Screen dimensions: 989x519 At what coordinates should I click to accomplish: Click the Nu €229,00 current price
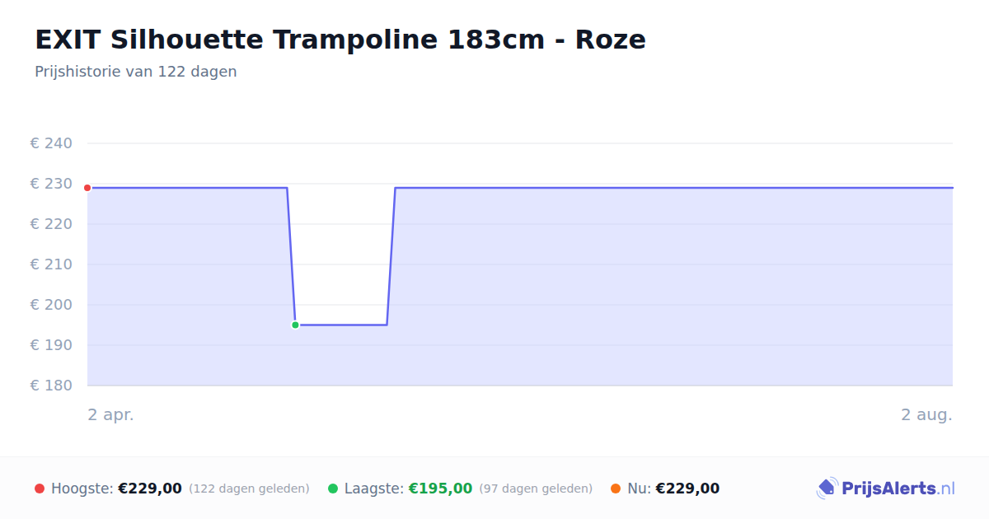687,489
